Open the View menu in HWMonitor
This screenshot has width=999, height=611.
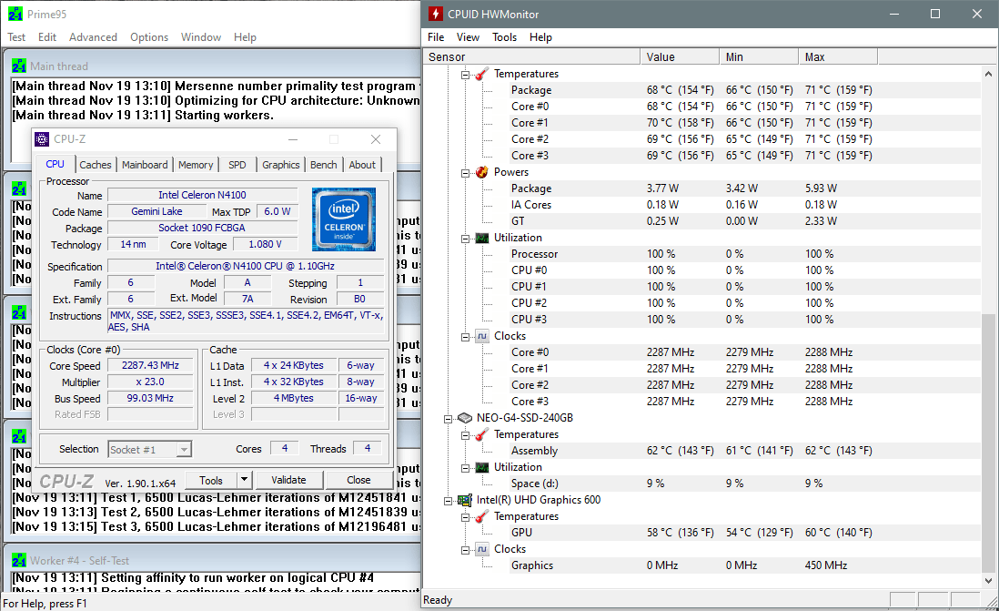pyautogui.click(x=468, y=37)
